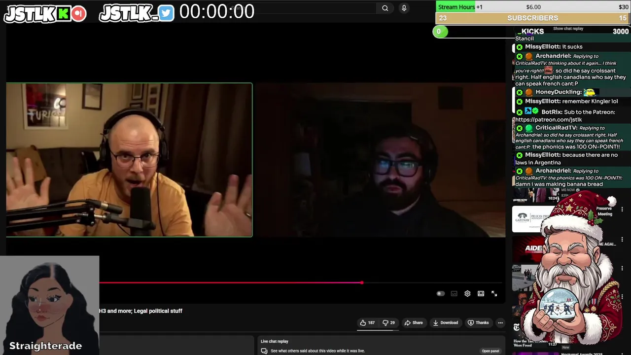Image resolution: width=631 pixels, height=355 pixels.
Task: Open the Gateway Pelican recommended video thumbnail
Action: [529, 219]
